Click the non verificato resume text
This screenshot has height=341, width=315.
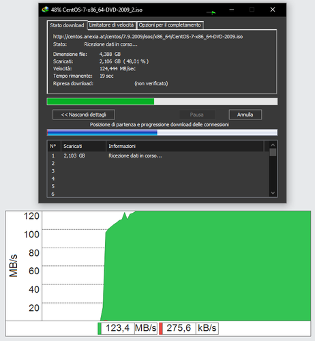[151, 83]
